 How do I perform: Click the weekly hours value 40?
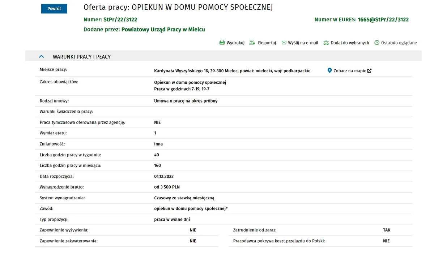coord(157,155)
